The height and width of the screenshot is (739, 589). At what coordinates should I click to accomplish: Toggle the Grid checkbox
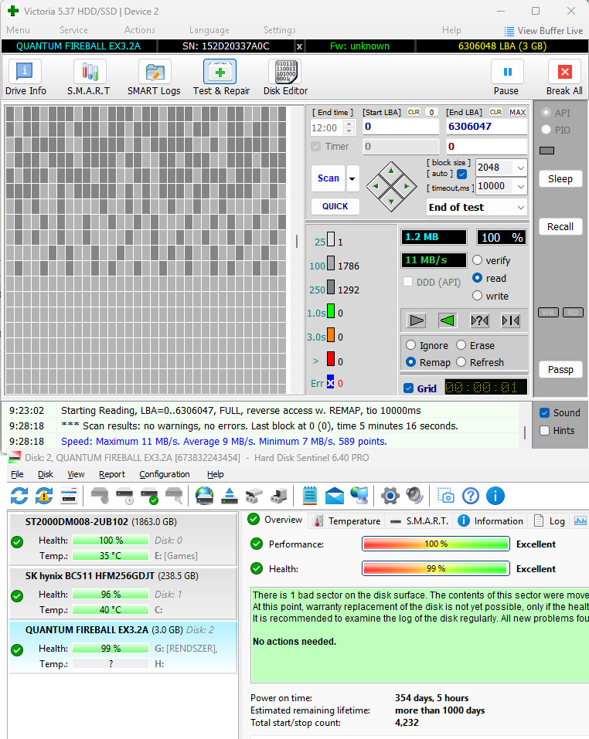408,388
